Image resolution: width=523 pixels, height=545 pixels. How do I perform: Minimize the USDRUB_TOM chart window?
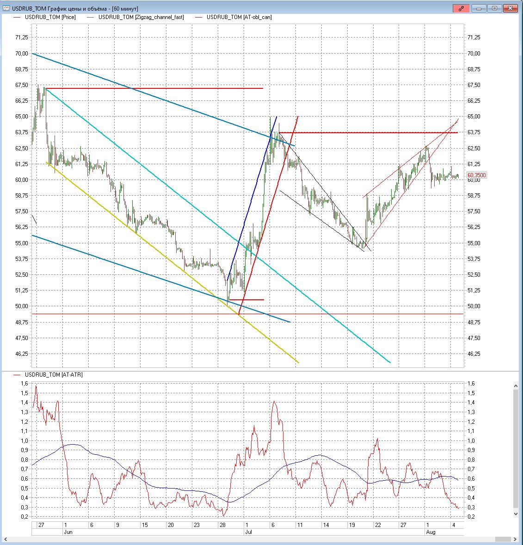[x=480, y=8]
